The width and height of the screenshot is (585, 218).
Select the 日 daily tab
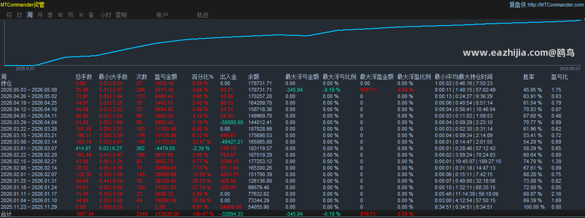pyautogui.click(x=20, y=15)
